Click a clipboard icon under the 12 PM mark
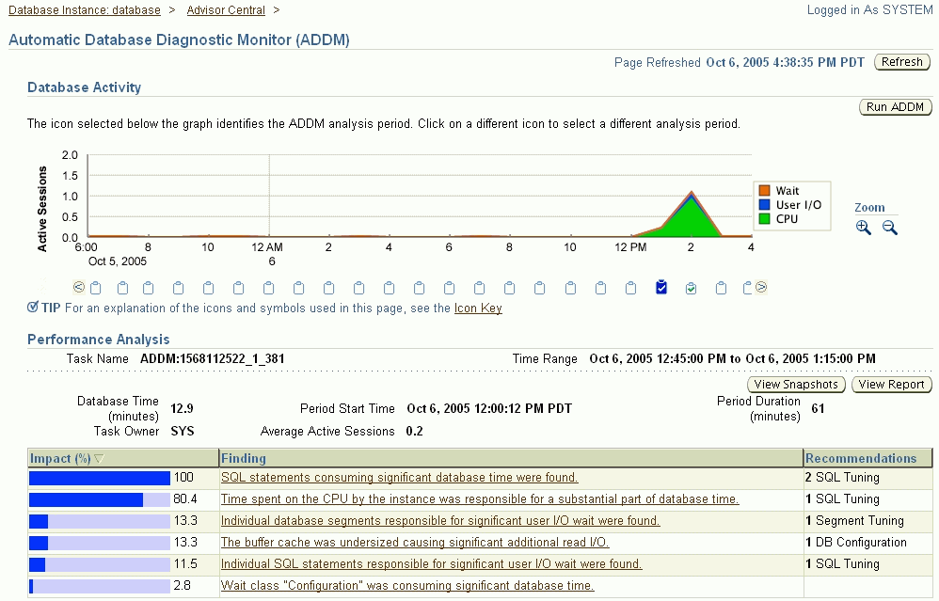The height and width of the screenshot is (601, 939). pos(630,288)
